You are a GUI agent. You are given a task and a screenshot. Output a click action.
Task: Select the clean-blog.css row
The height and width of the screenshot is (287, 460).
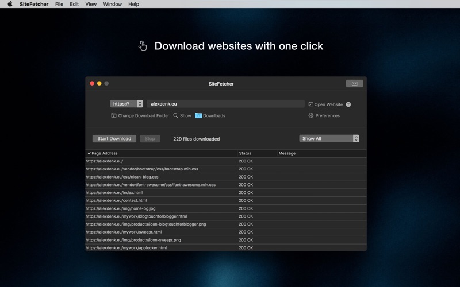tap(226, 177)
